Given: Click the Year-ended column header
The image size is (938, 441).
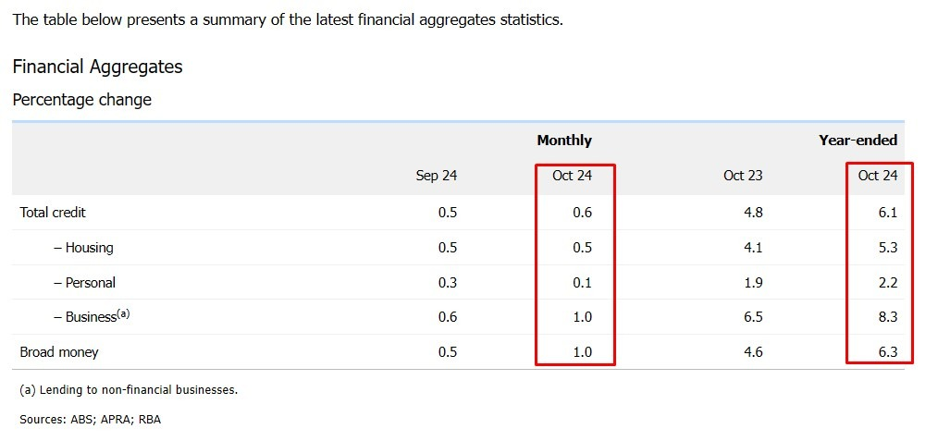Looking at the screenshot, I should (858, 141).
